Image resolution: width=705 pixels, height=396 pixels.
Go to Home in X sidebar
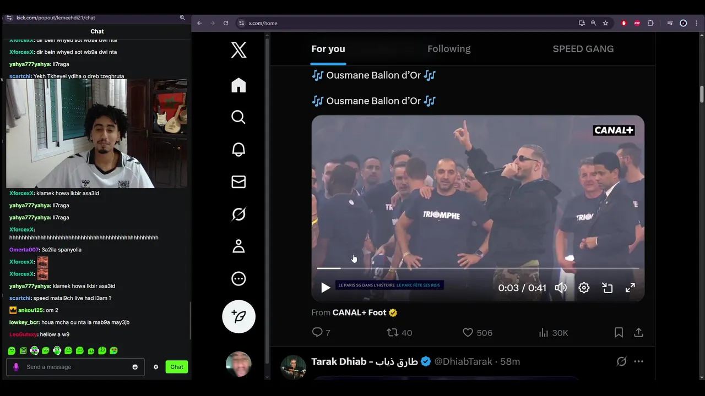(x=238, y=85)
